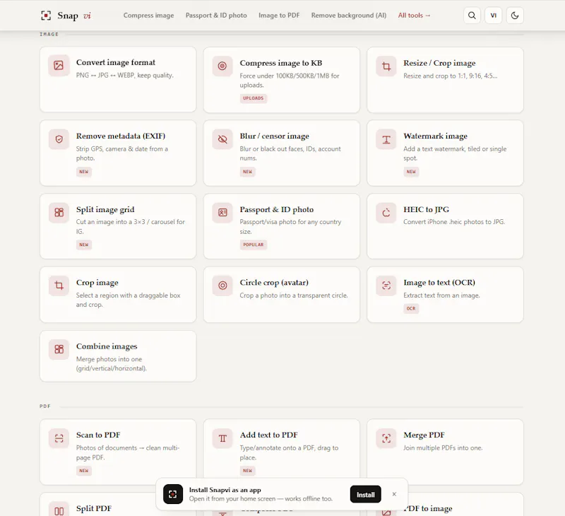
Task: Click Compress image to KB icon
Action: pyautogui.click(x=222, y=66)
